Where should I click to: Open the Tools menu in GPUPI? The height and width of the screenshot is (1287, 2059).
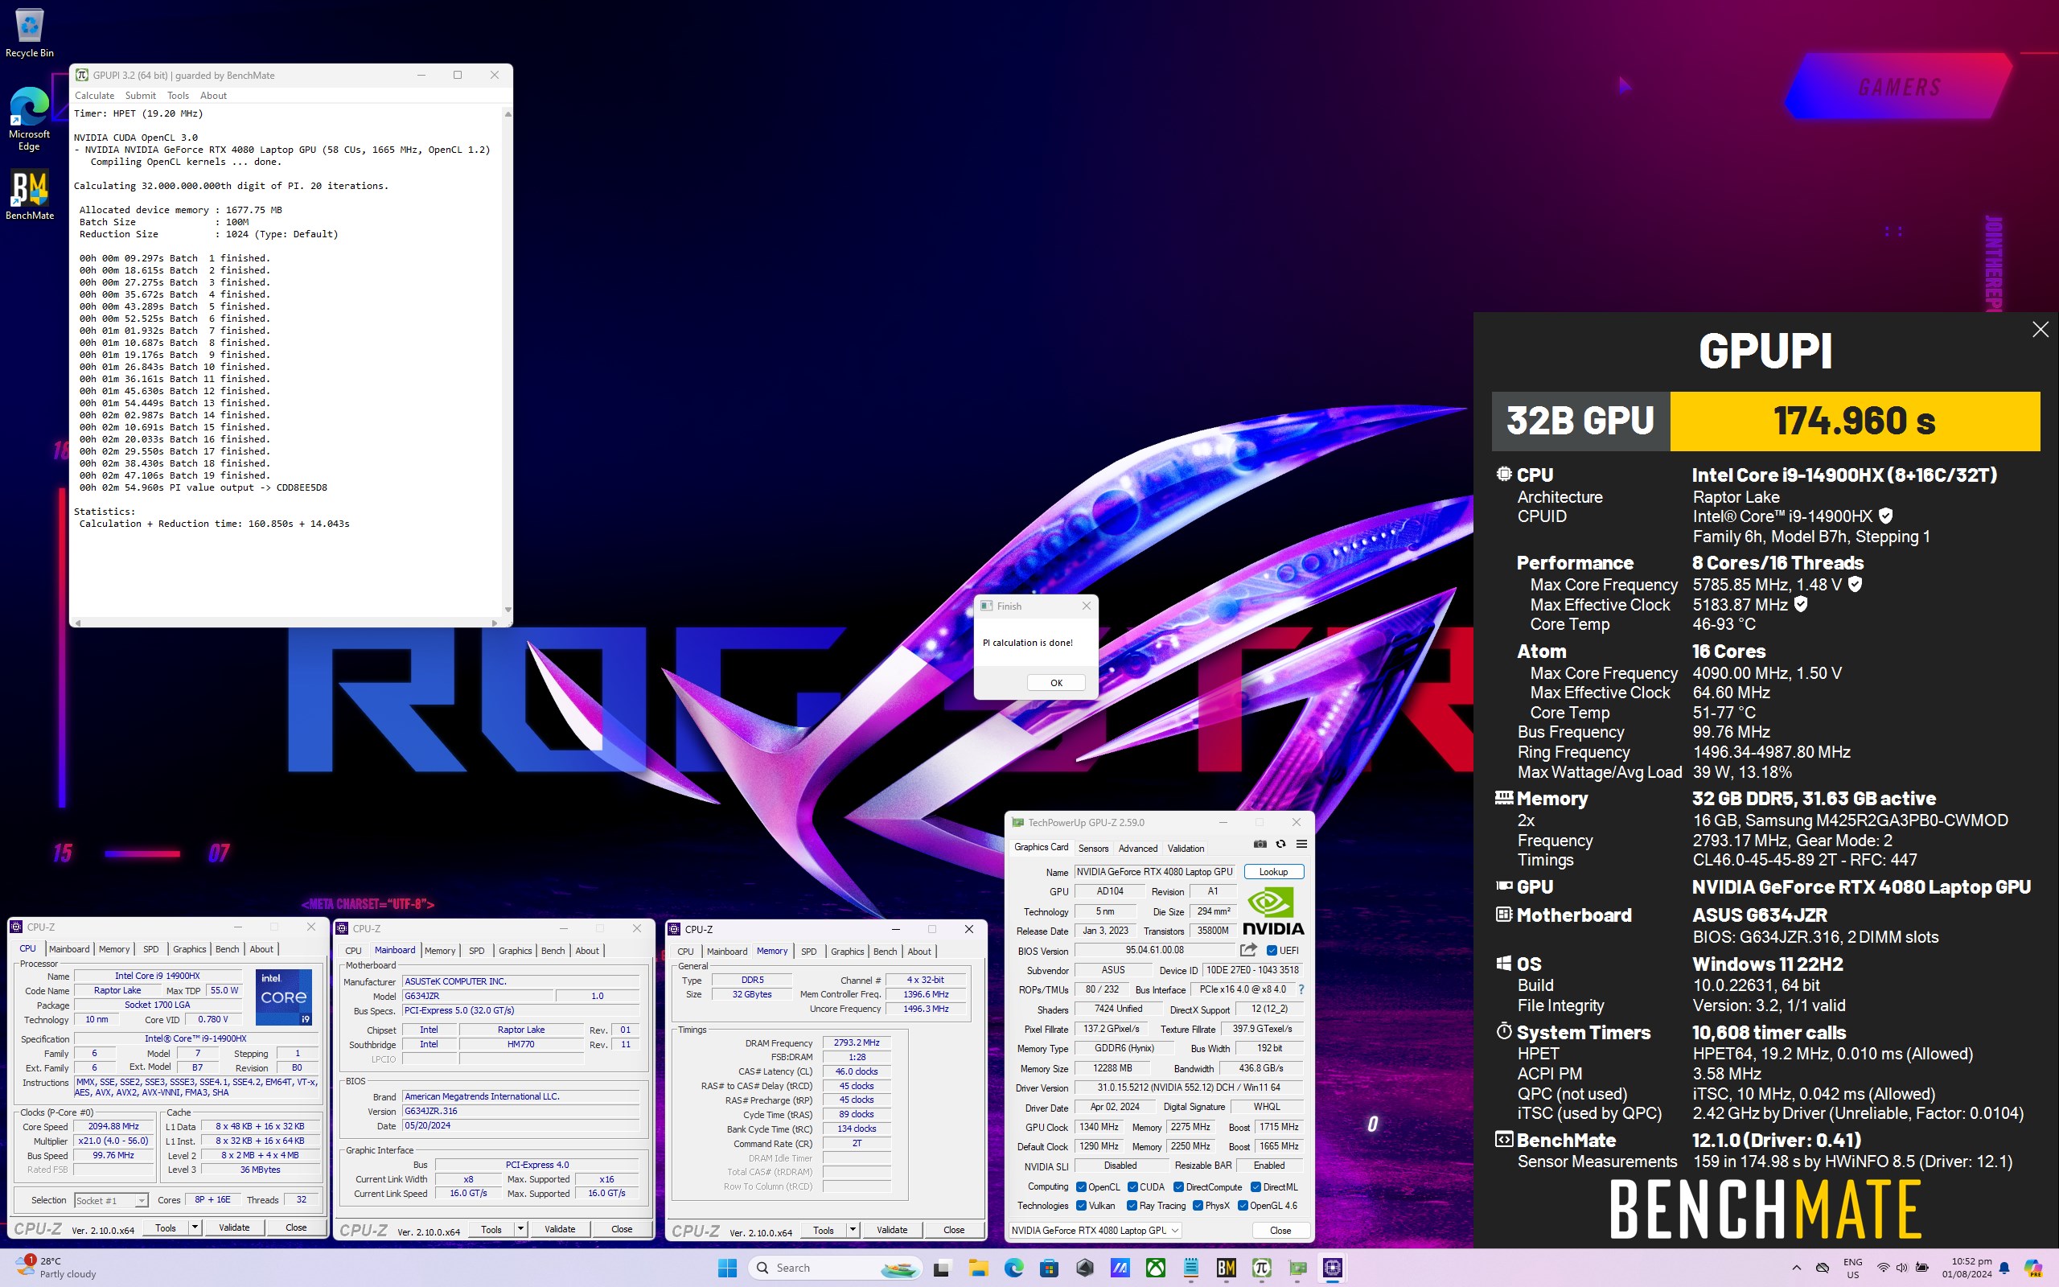tap(178, 96)
